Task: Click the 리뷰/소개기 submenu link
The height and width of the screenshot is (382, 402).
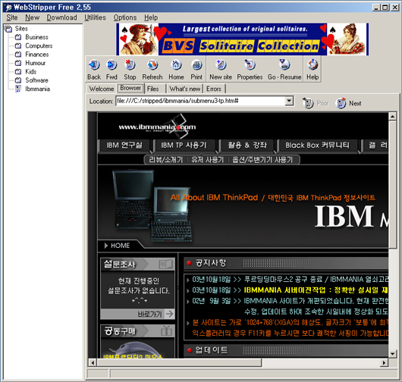Action: point(166,160)
